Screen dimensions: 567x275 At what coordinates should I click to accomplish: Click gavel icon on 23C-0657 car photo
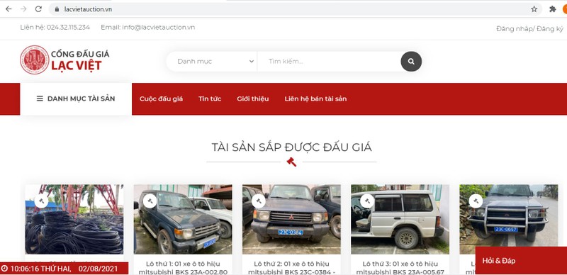click(476, 201)
